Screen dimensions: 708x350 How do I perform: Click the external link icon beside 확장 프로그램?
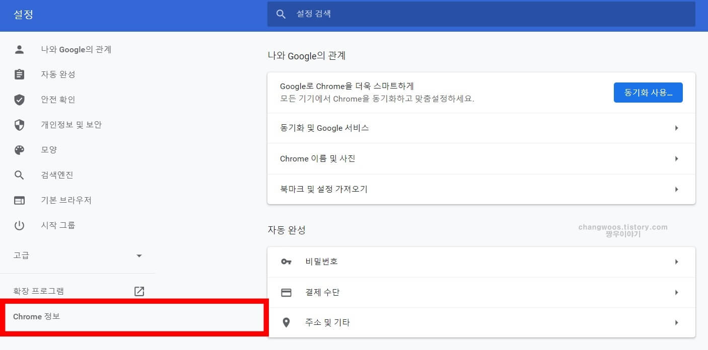point(139,291)
